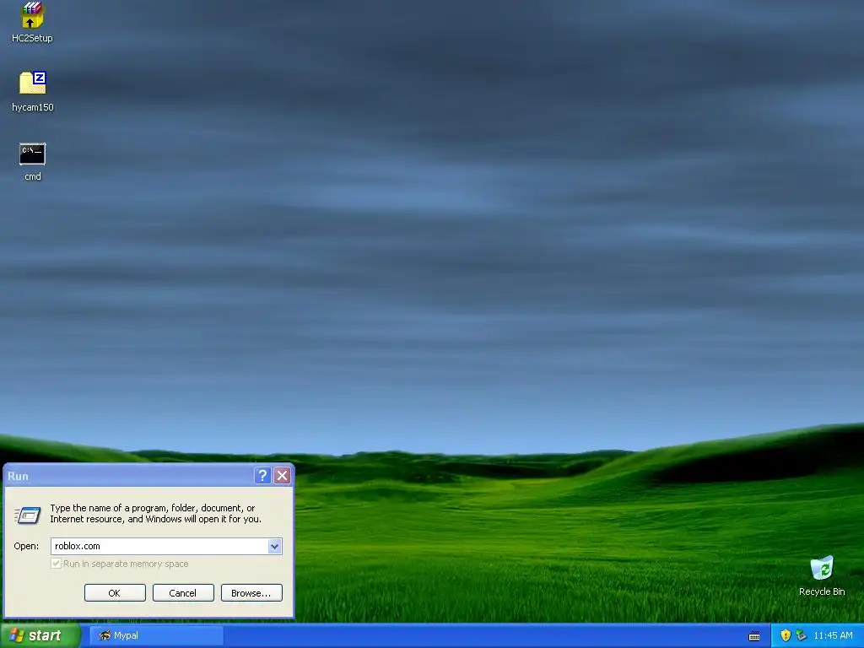
Task: Click Browse... to locate a program
Action: [x=251, y=593]
